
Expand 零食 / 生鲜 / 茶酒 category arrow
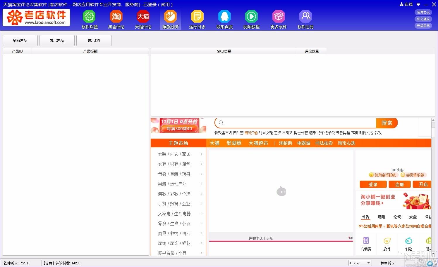point(202,224)
